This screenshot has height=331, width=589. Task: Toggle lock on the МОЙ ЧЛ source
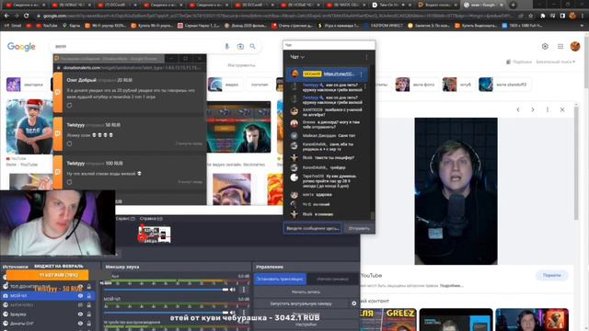pos(89,296)
